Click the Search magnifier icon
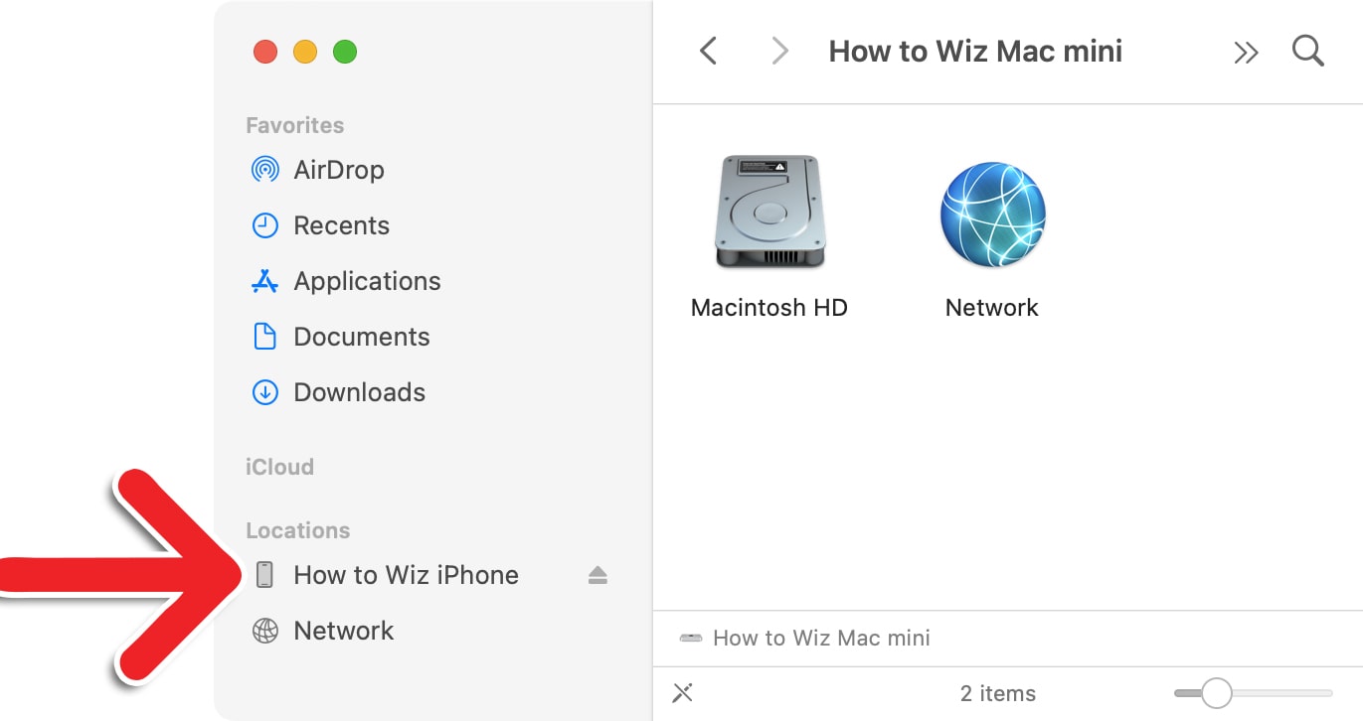Screen dimensions: 1363x721 pyautogui.click(x=1307, y=52)
